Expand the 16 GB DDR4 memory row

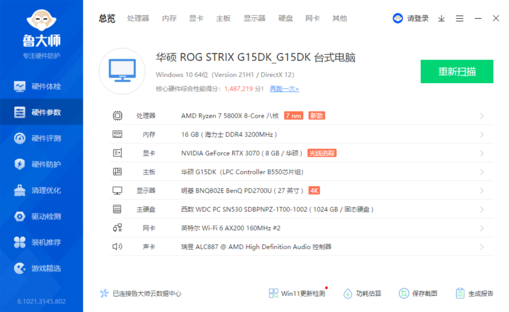(x=301, y=134)
